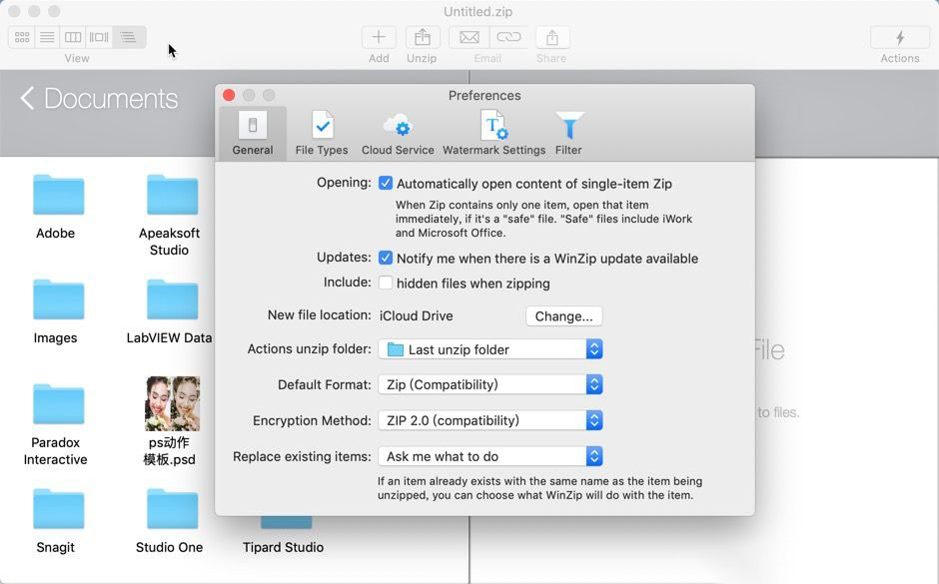
Task: Open the Cloud Service preferences tab
Action: (398, 134)
